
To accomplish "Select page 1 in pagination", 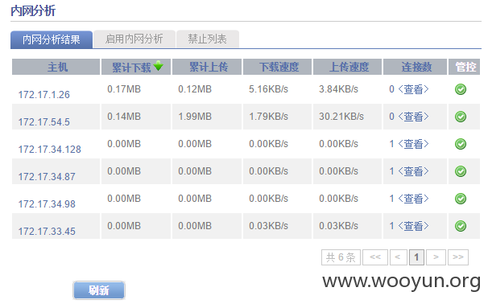I will (416, 257).
